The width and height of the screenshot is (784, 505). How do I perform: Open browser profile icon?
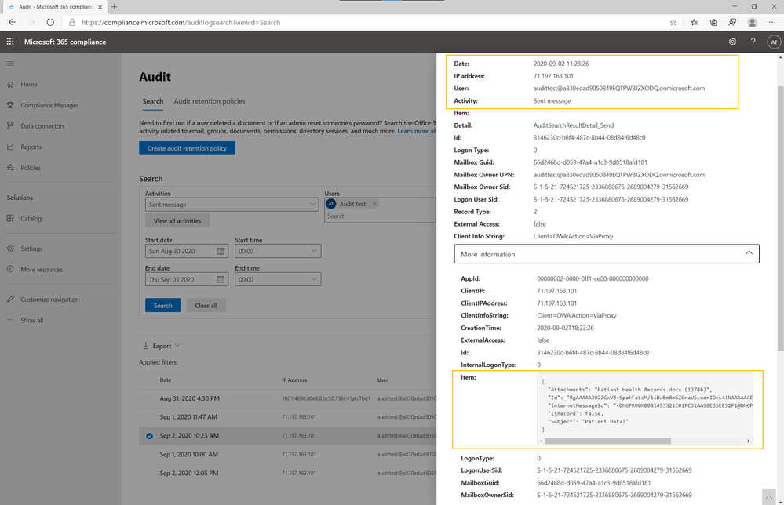click(752, 23)
